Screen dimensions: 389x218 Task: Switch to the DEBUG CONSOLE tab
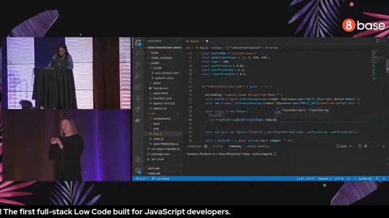[258, 147]
